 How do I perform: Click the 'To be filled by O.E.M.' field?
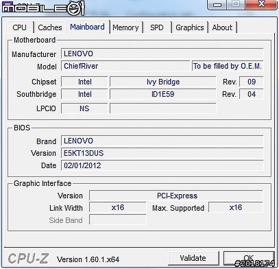pyautogui.click(x=228, y=66)
